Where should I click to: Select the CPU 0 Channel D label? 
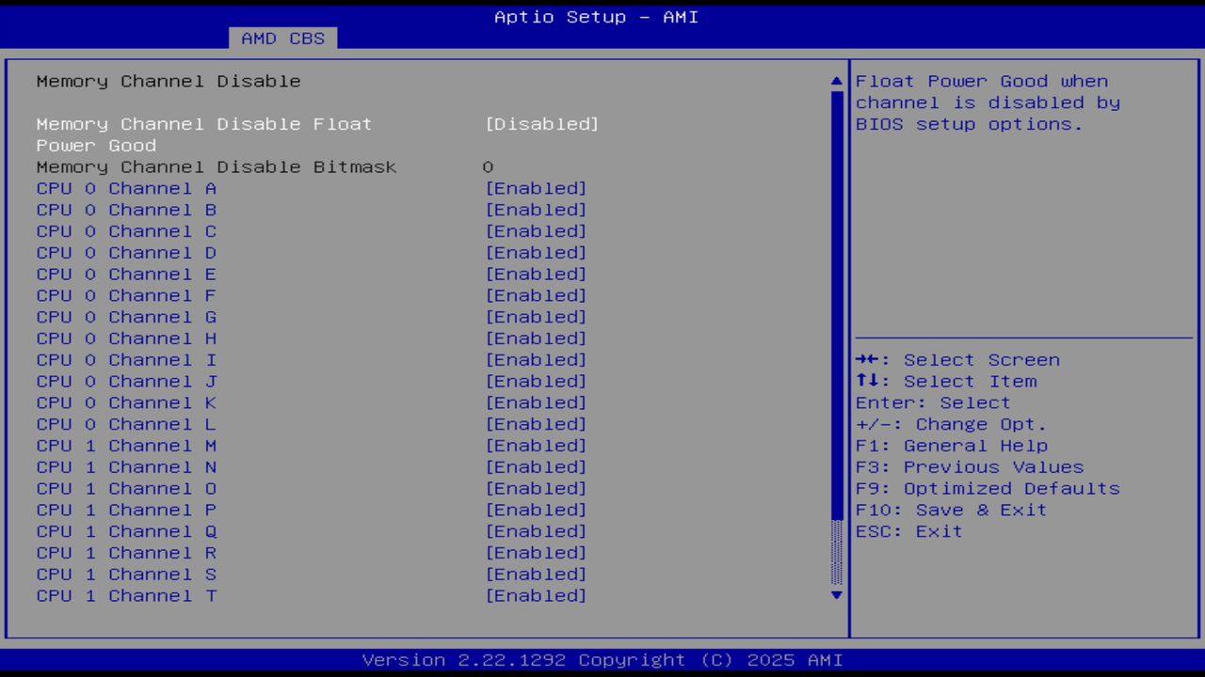tap(126, 253)
